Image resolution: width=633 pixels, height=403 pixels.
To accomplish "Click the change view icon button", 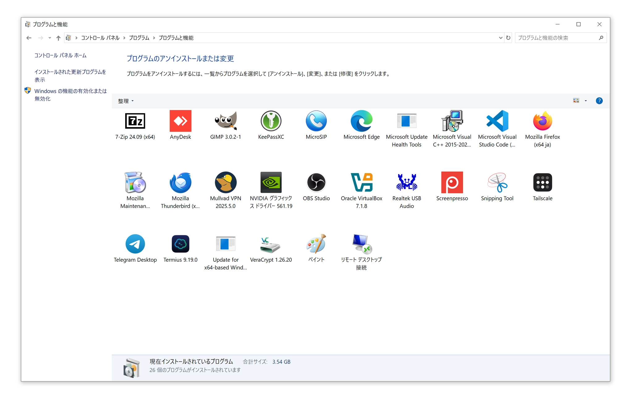I will (x=576, y=101).
